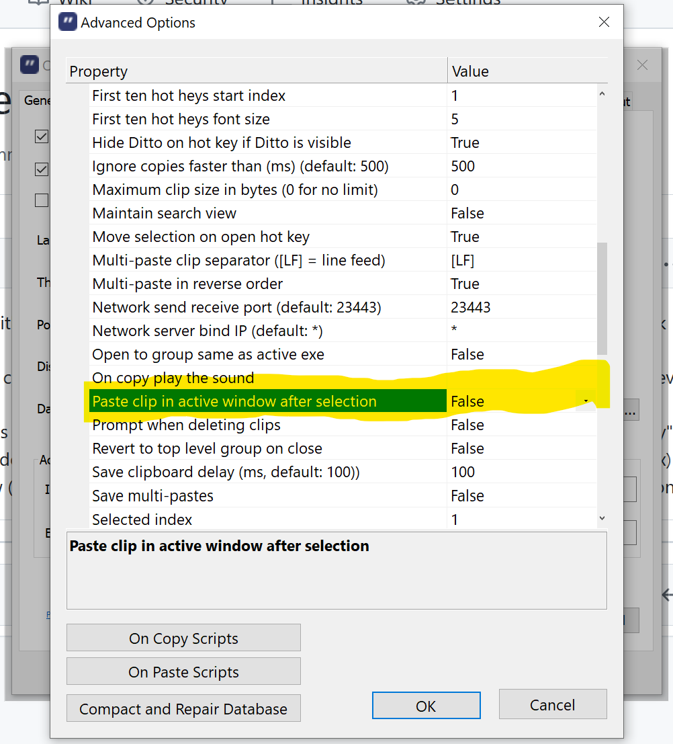Run Compact and Repair Database
Viewport: 673px width, 744px height.
(x=183, y=708)
